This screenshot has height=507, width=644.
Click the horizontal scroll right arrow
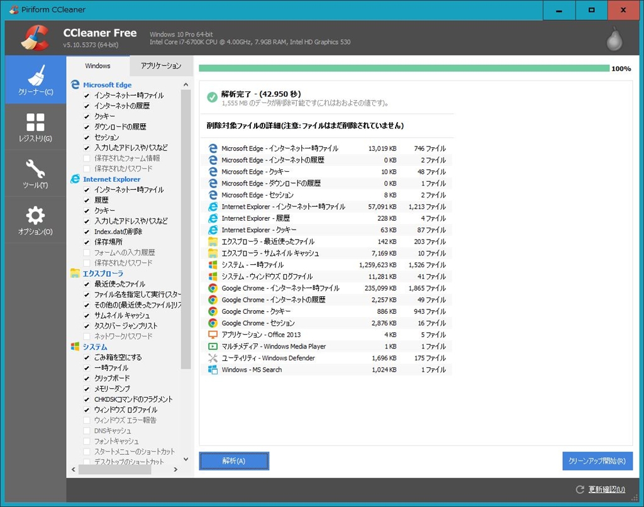click(x=175, y=469)
